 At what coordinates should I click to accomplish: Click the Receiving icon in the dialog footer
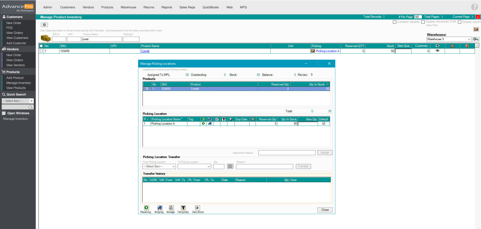[x=146, y=208]
